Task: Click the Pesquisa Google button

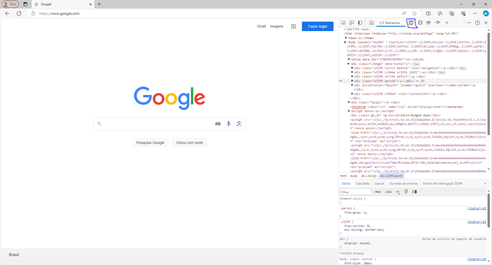Action: (150, 143)
